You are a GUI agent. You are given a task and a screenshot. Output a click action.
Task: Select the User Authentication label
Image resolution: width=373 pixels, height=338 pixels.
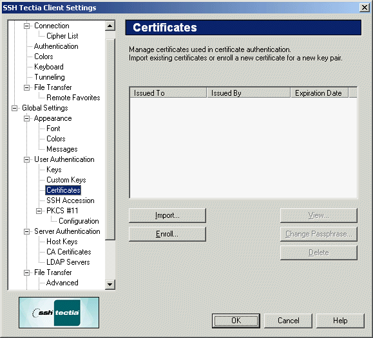(x=64, y=159)
